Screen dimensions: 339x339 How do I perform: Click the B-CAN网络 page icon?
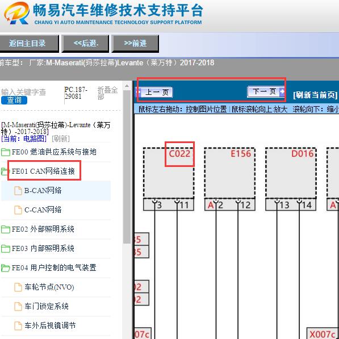pyautogui.click(x=18, y=191)
